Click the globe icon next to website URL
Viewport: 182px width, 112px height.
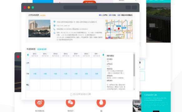pos(54,26)
